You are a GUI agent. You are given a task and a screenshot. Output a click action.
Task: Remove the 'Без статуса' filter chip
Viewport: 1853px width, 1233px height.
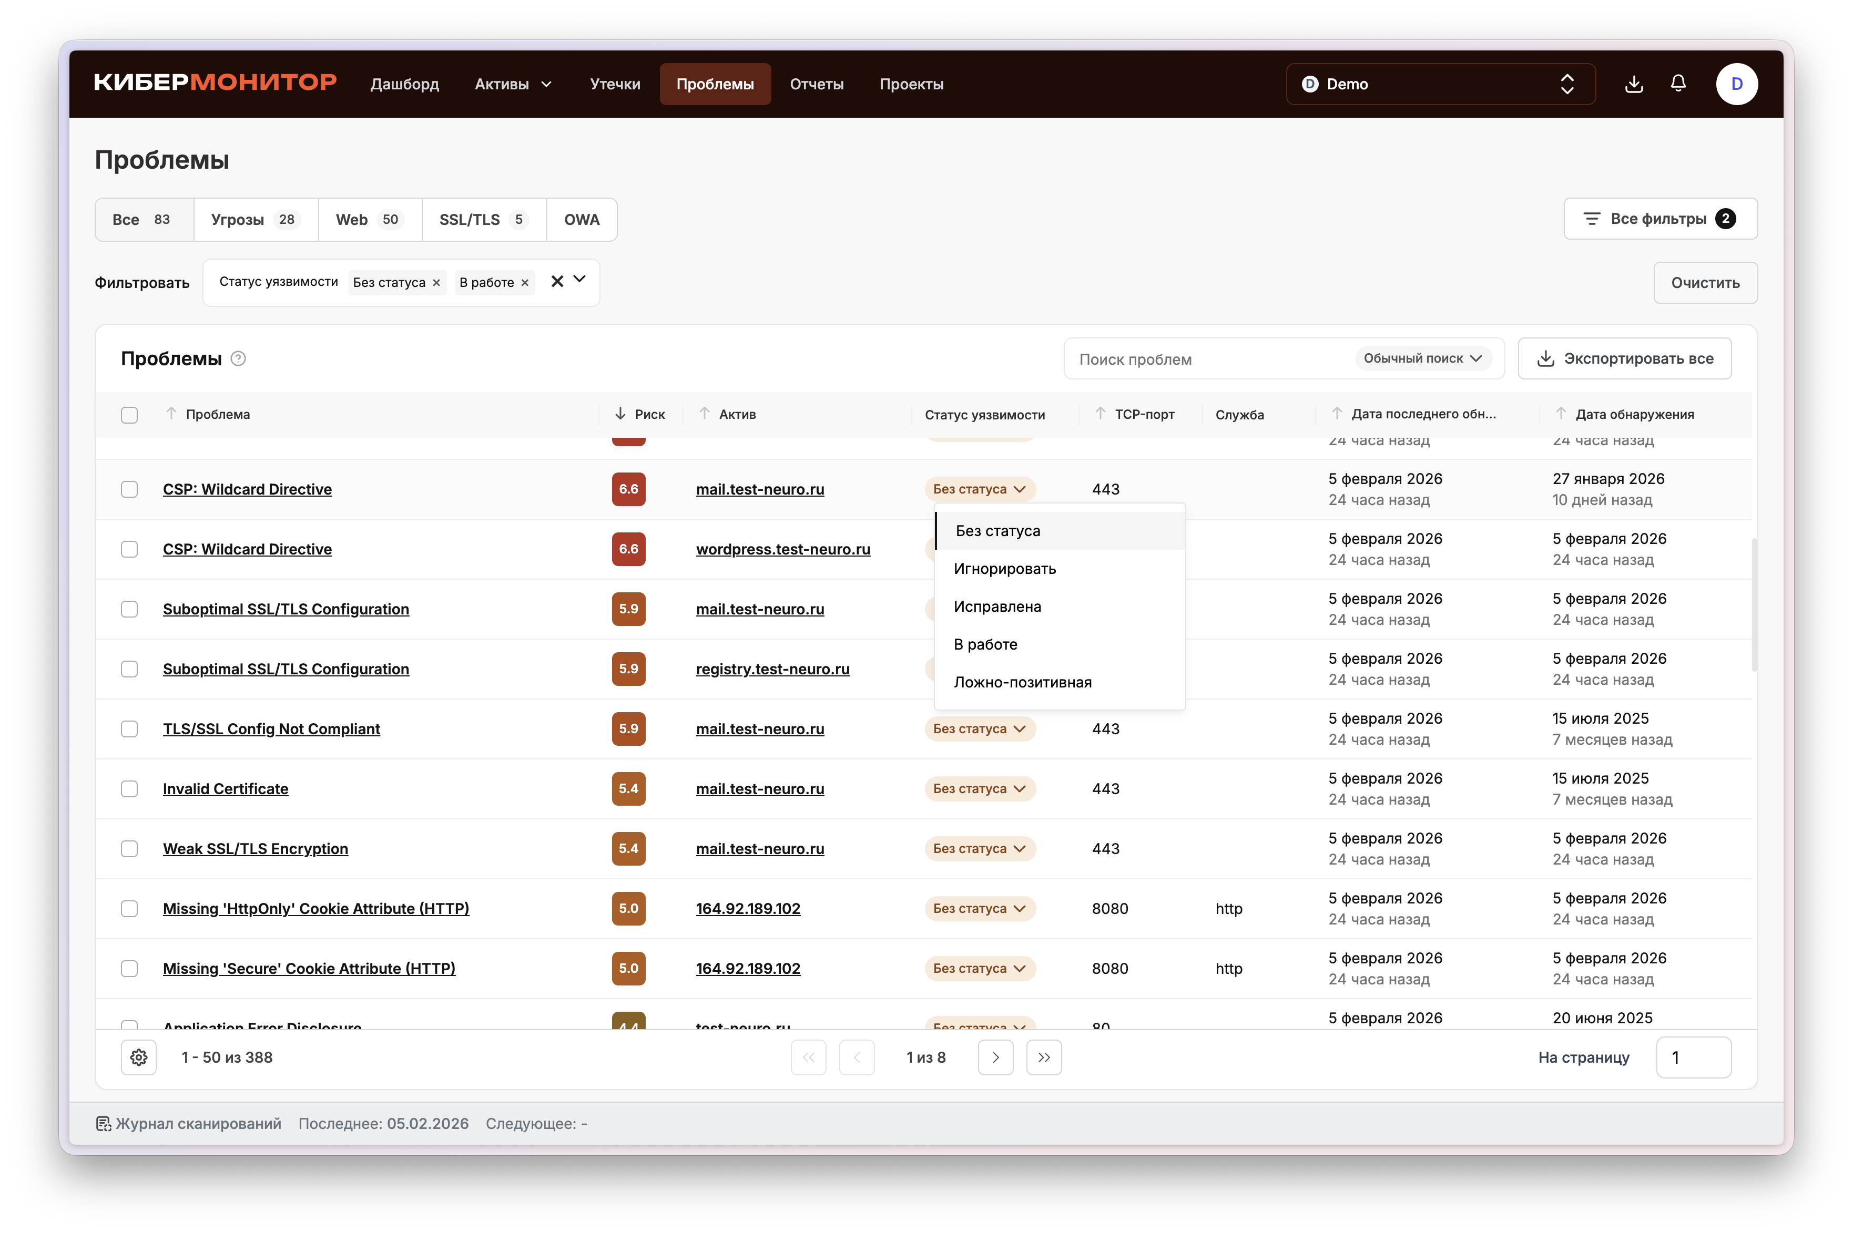pos(436,283)
